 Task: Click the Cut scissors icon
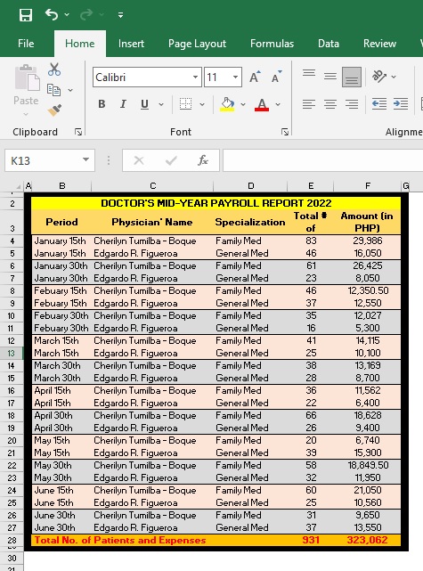(54, 69)
